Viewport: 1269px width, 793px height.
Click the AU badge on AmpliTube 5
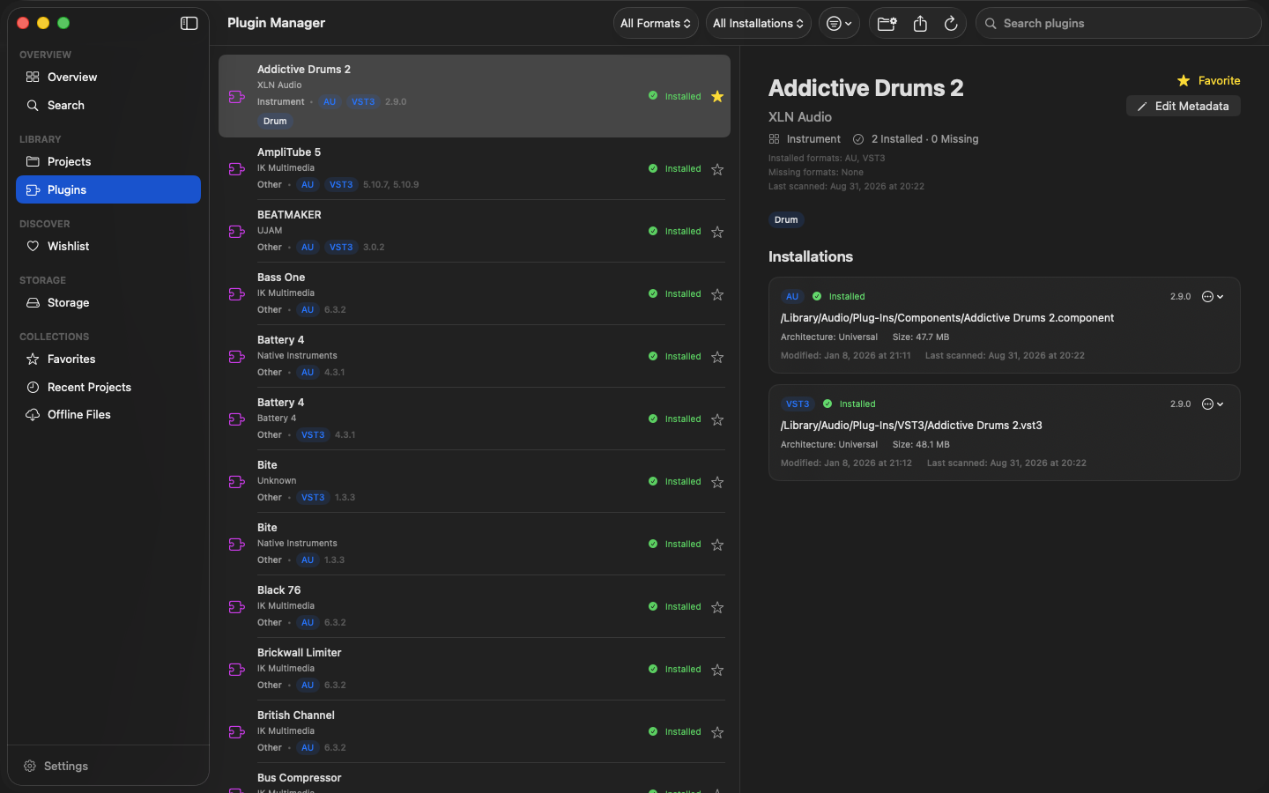tap(308, 185)
